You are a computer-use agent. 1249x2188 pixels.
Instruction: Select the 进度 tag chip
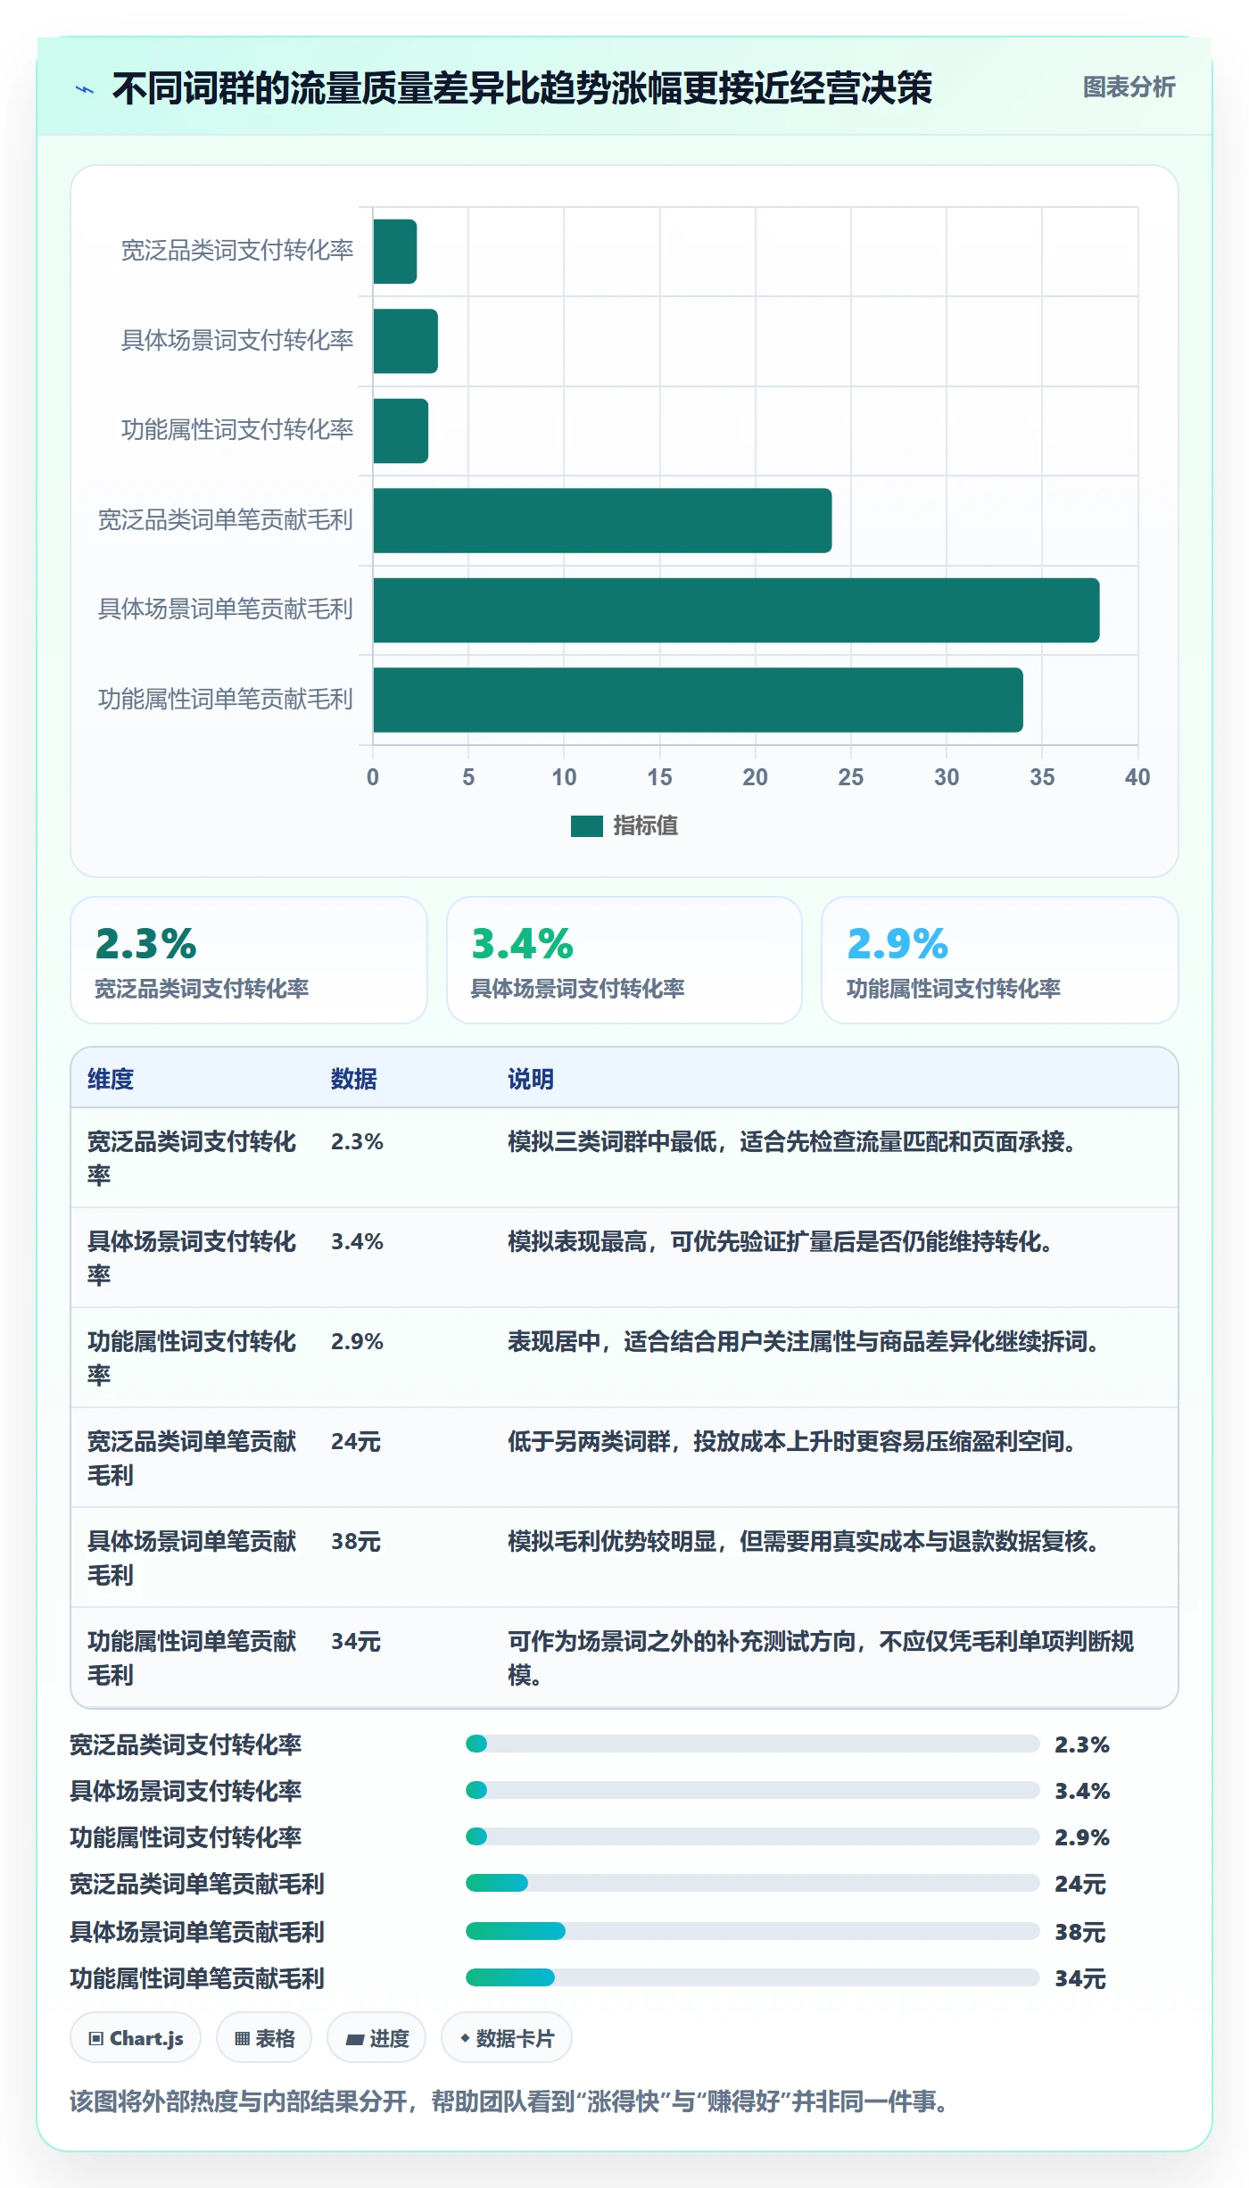[x=376, y=2038]
